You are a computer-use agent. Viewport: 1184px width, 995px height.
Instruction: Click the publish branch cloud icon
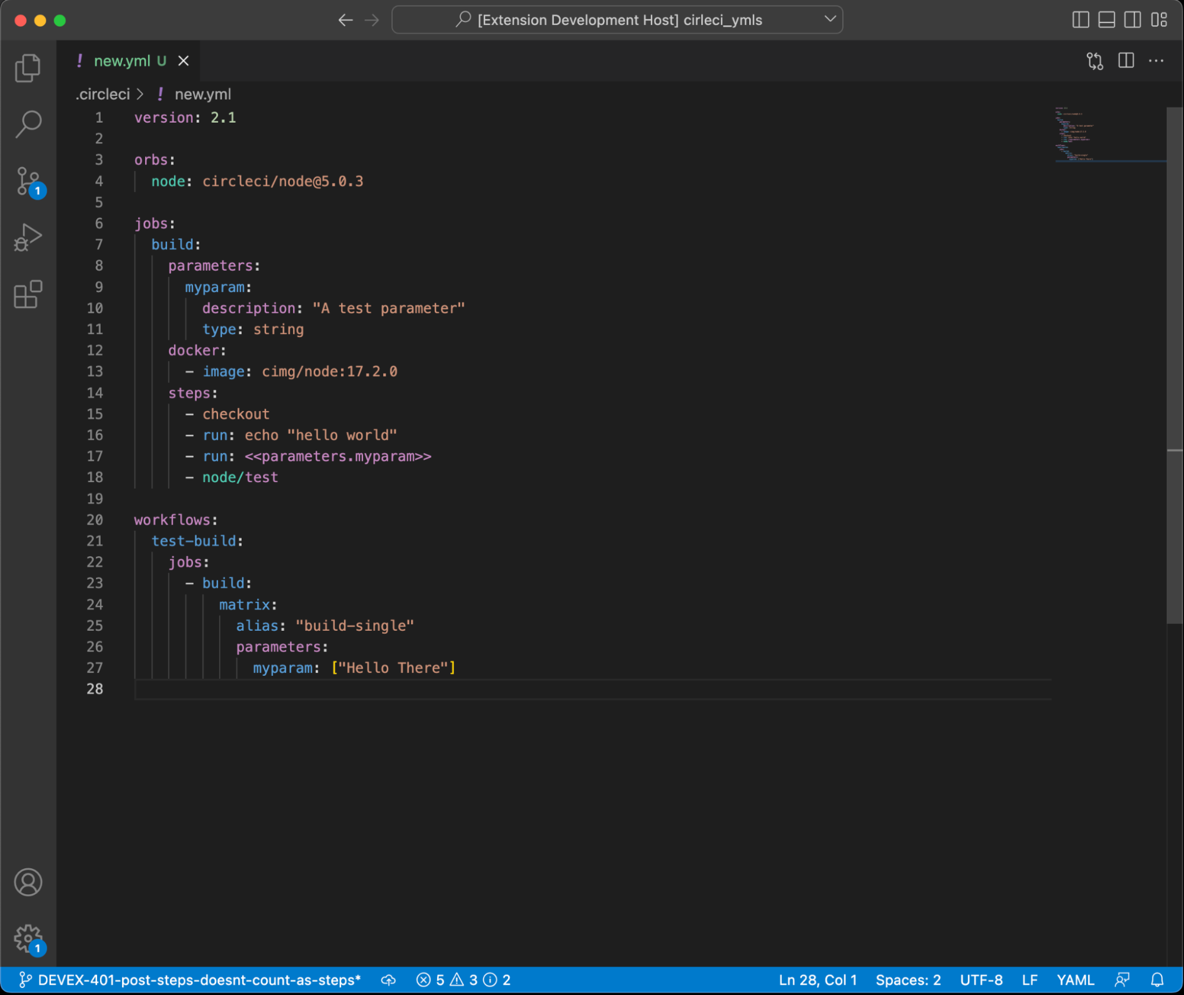click(389, 980)
